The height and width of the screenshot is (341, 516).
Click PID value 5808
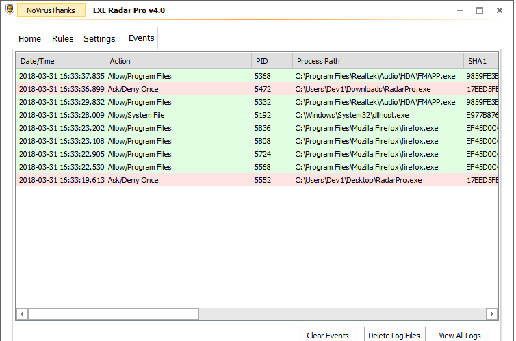tap(263, 141)
